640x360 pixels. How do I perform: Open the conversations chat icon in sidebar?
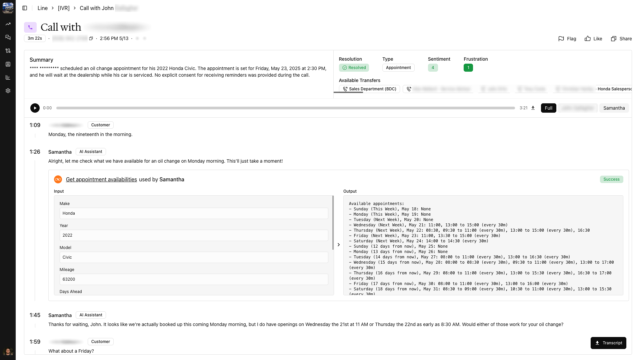(8, 37)
